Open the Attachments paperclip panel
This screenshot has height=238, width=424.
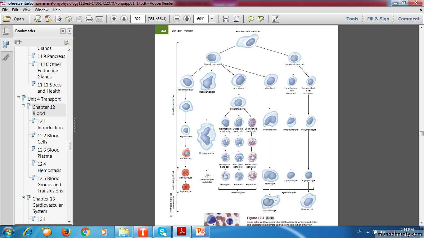(6, 58)
